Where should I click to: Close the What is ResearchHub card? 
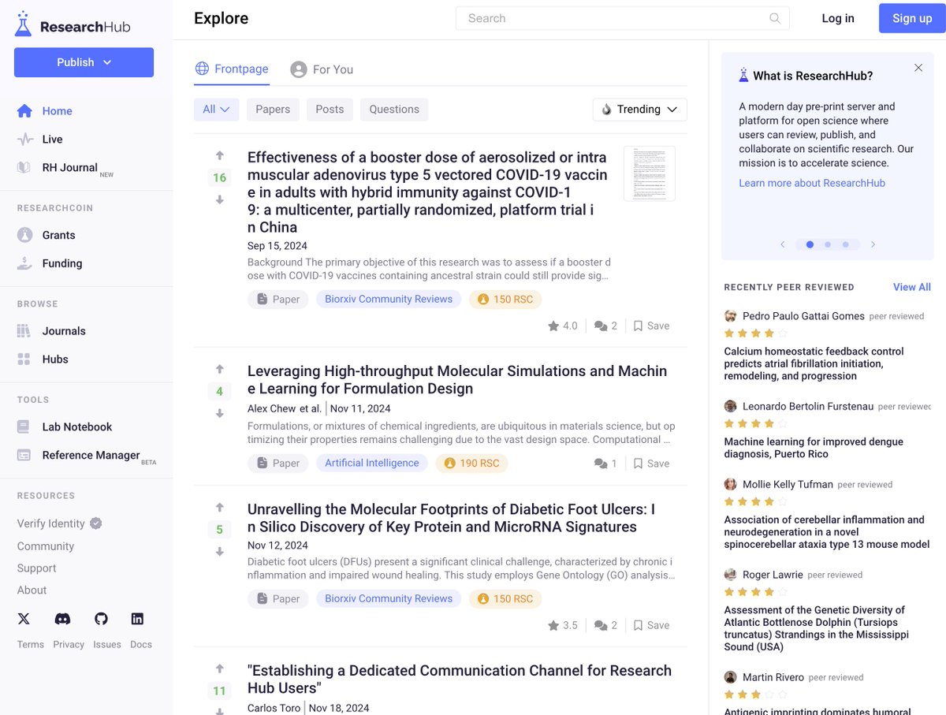tap(918, 68)
